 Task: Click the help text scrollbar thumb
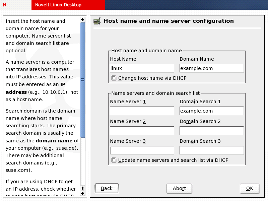[82, 80]
